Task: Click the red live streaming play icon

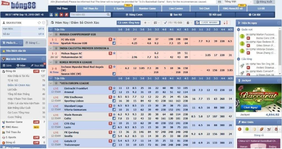Action: (x=61, y=15)
